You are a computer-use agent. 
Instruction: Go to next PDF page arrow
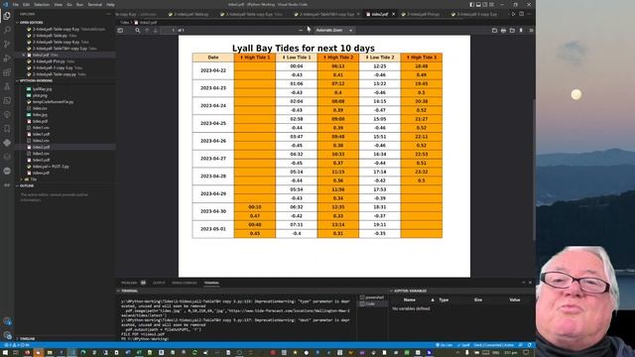click(155, 30)
